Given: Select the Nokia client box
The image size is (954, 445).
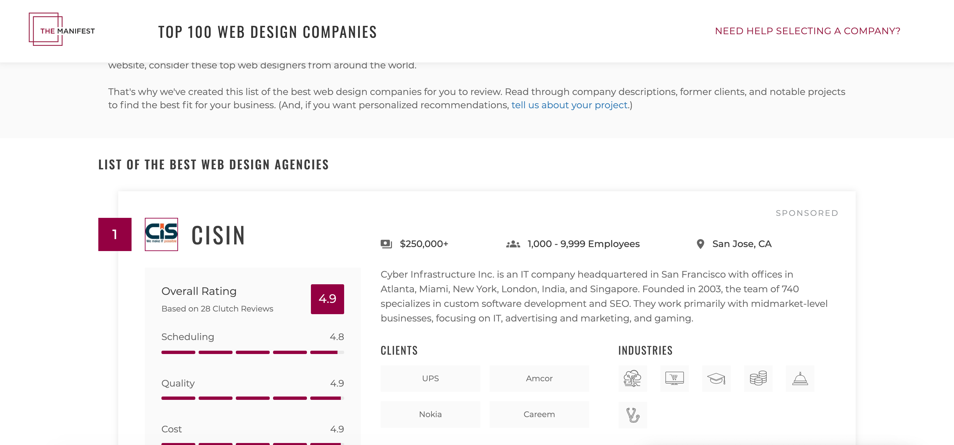Looking at the screenshot, I should pos(430,414).
